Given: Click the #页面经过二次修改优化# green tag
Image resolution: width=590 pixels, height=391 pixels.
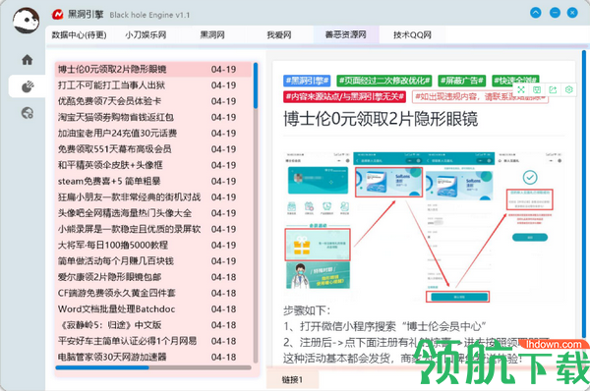Looking at the screenshot, I should click(x=384, y=81).
